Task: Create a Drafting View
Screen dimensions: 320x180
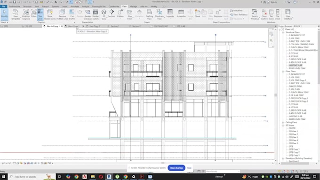Action: (x=149, y=15)
